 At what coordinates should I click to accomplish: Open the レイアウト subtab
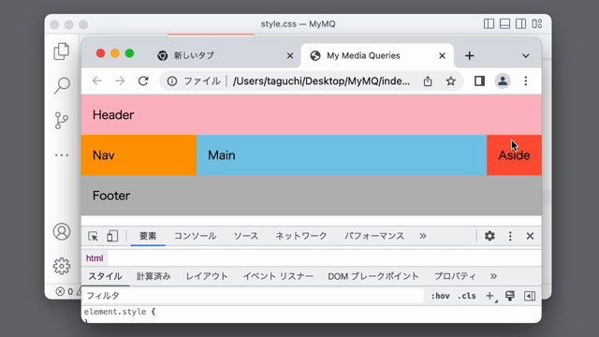(x=207, y=276)
